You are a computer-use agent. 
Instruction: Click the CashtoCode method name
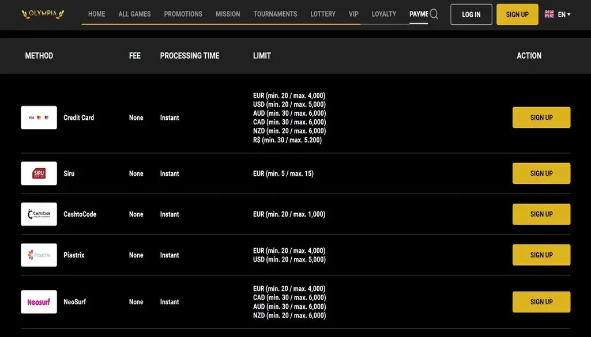point(80,214)
